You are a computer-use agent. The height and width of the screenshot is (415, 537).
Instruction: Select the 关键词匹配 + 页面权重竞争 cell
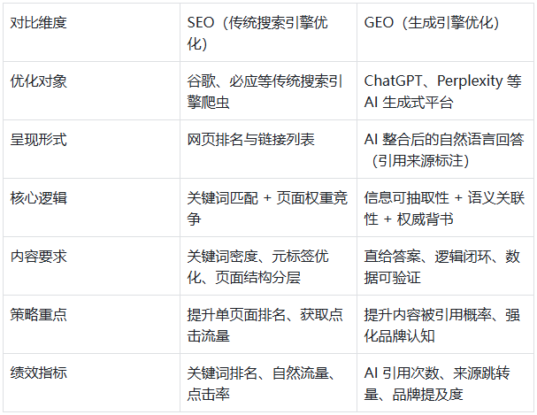tap(264, 208)
